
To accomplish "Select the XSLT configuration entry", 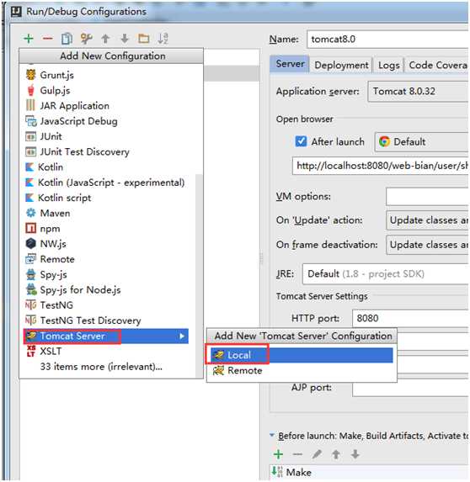I will tap(107, 352).
